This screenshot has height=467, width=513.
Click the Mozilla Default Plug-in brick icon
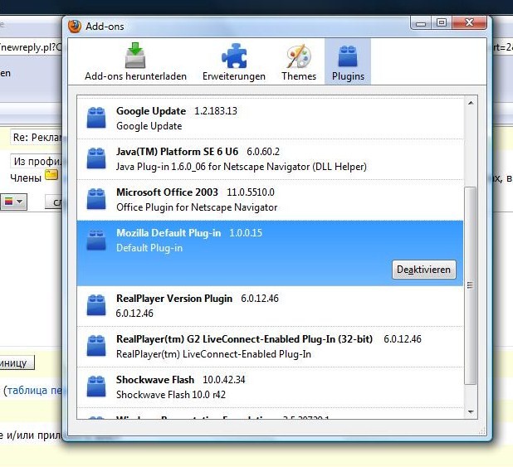tap(96, 240)
